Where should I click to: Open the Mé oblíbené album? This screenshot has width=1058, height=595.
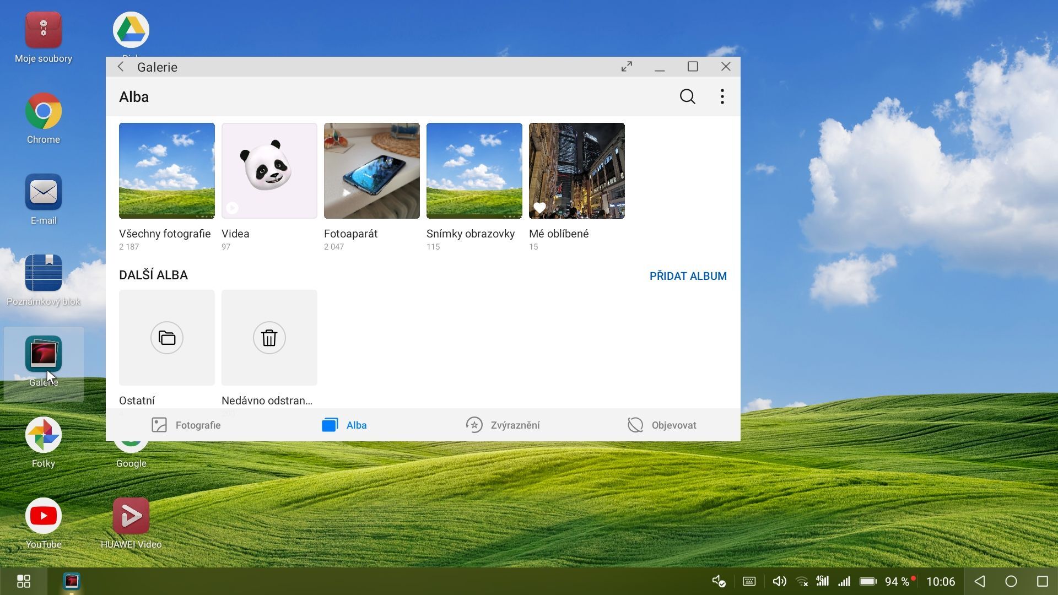[x=576, y=171]
